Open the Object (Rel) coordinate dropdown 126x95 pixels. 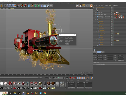point(72,88)
